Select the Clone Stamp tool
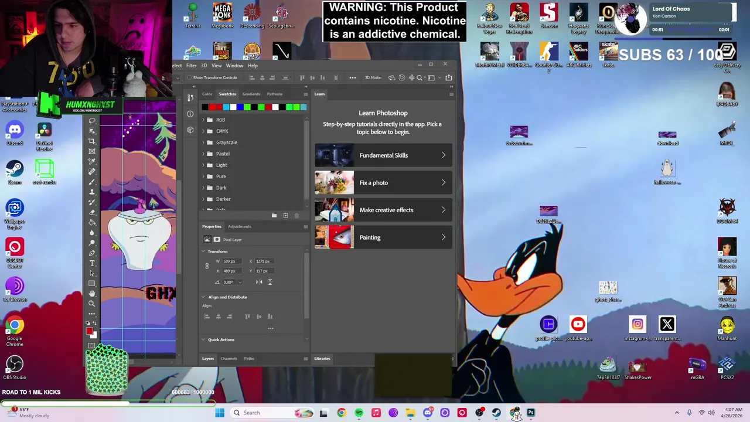The image size is (750, 422). [92, 192]
